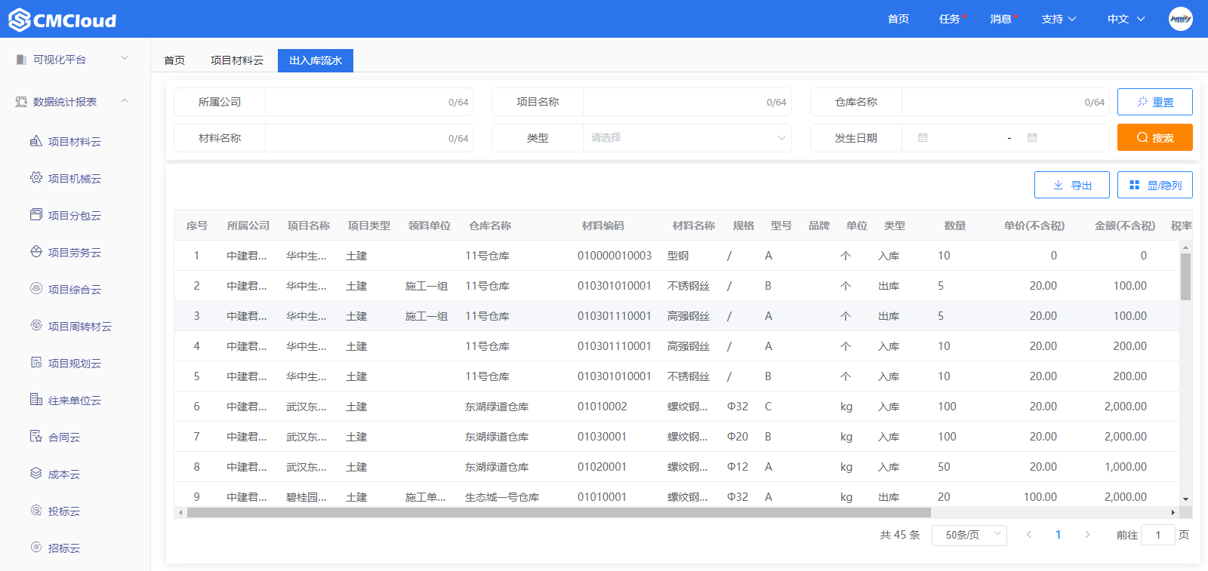Screen dimensions: 1208x571
Task: Click the 前往 page number input
Action: (x=1158, y=535)
